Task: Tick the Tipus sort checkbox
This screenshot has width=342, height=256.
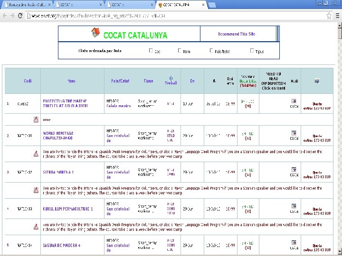Action: [x=252, y=51]
